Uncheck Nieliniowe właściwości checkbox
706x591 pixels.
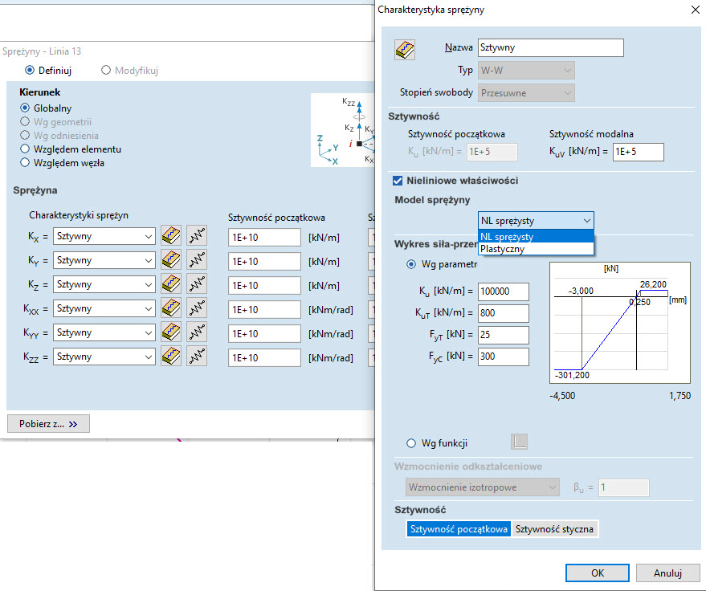(x=398, y=181)
